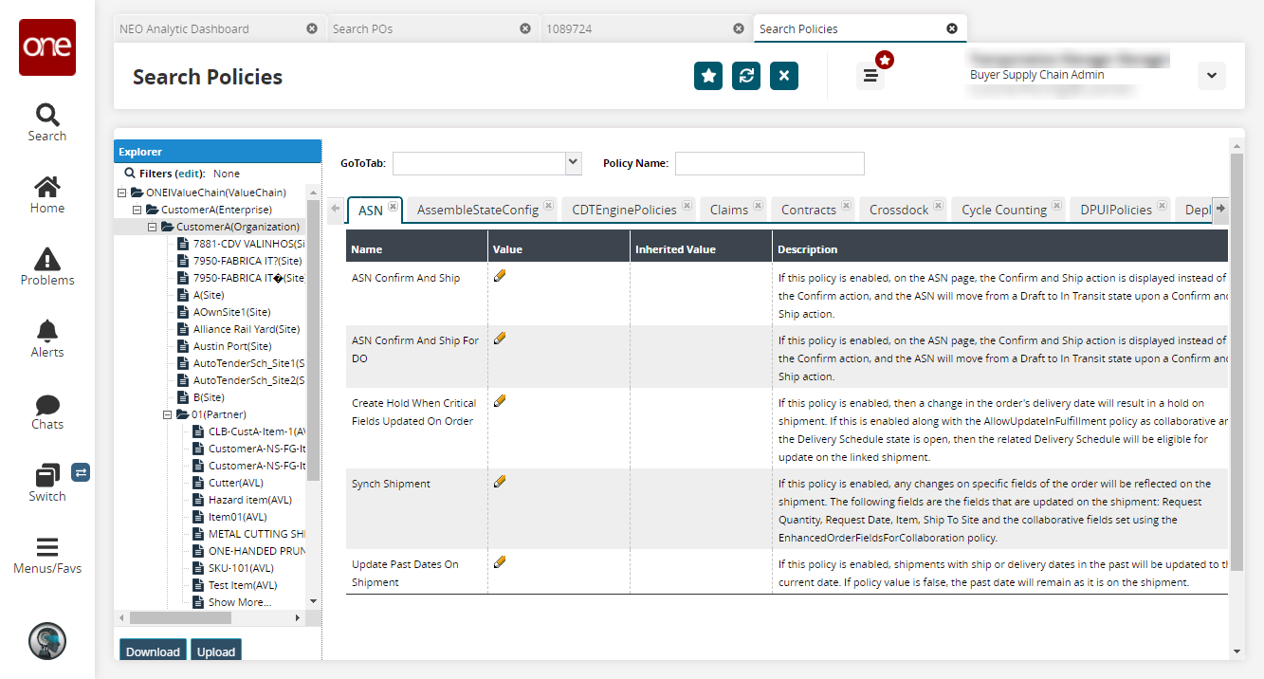The height and width of the screenshot is (679, 1264).
Task: Click the Upload button
Action: click(216, 651)
